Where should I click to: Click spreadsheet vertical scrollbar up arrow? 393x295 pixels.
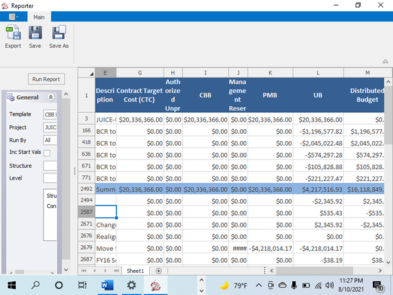[x=388, y=82]
